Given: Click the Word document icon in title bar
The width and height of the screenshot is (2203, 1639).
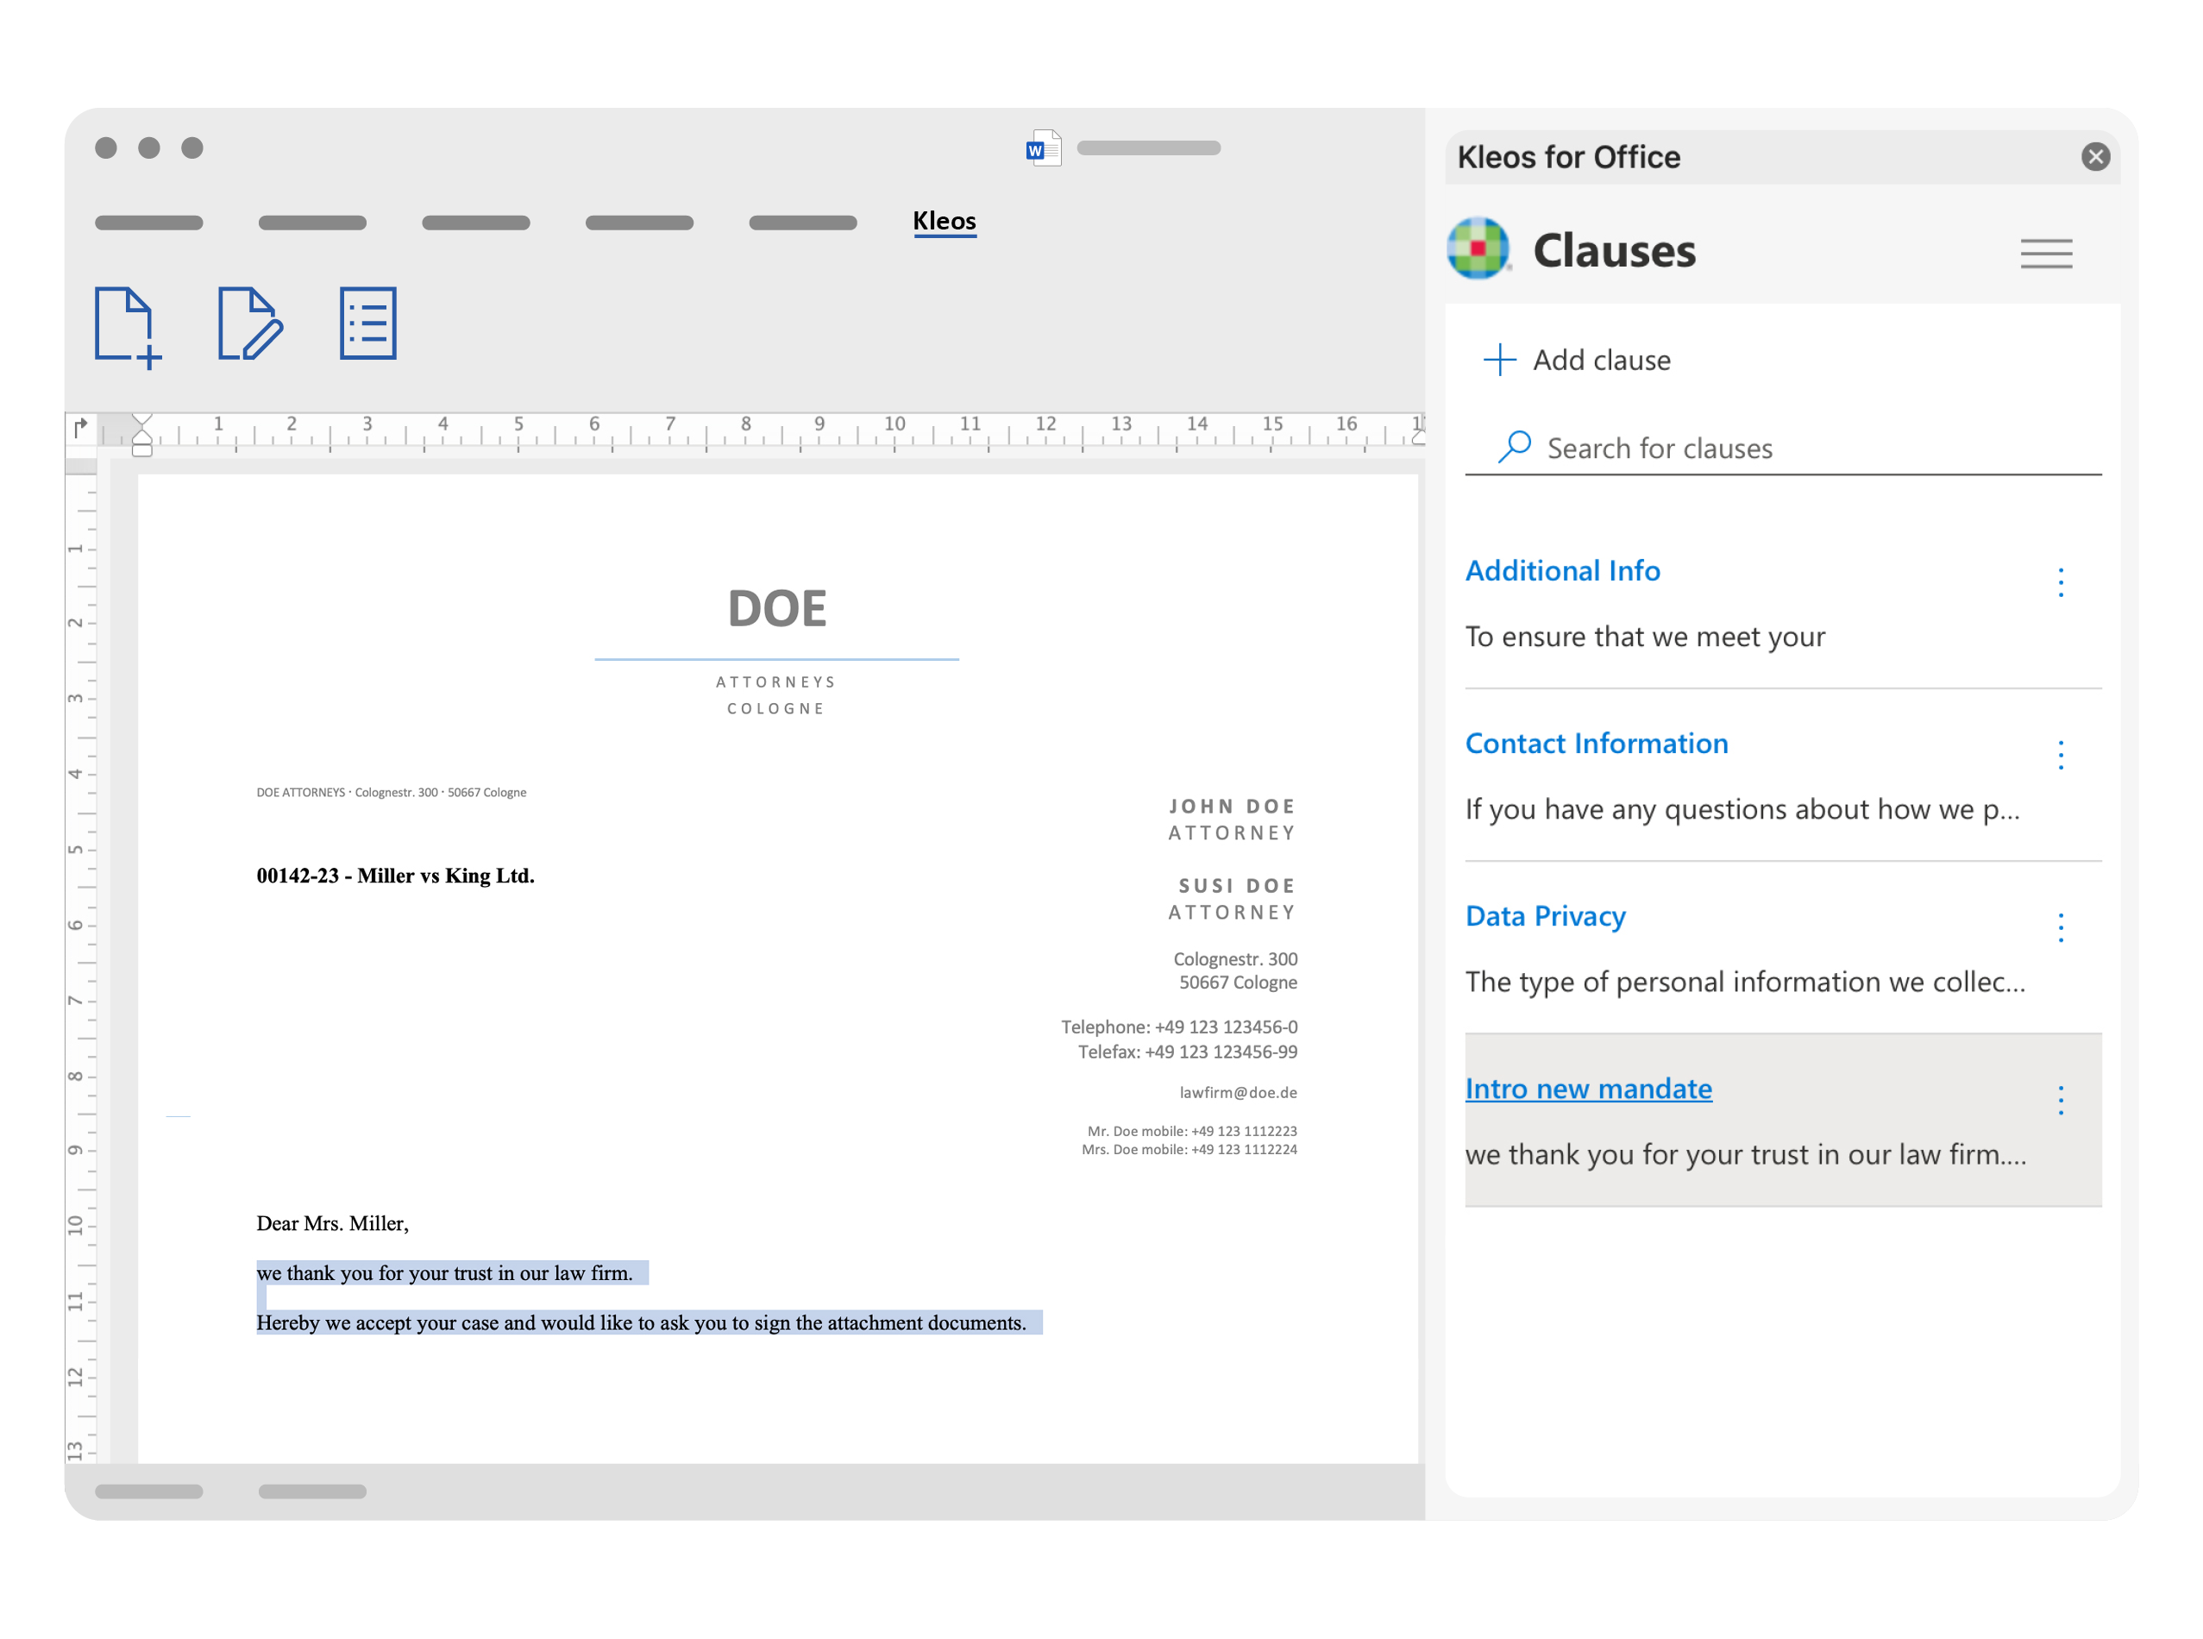Looking at the screenshot, I should pos(1043,149).
